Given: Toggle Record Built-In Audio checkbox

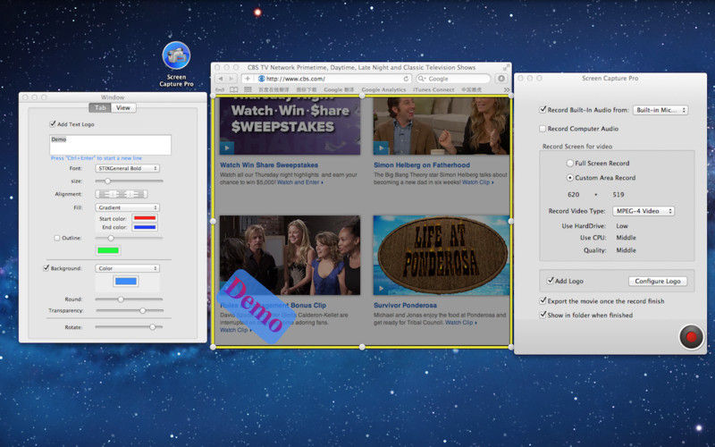Looking at the screenshot, I should coord(543,109).
